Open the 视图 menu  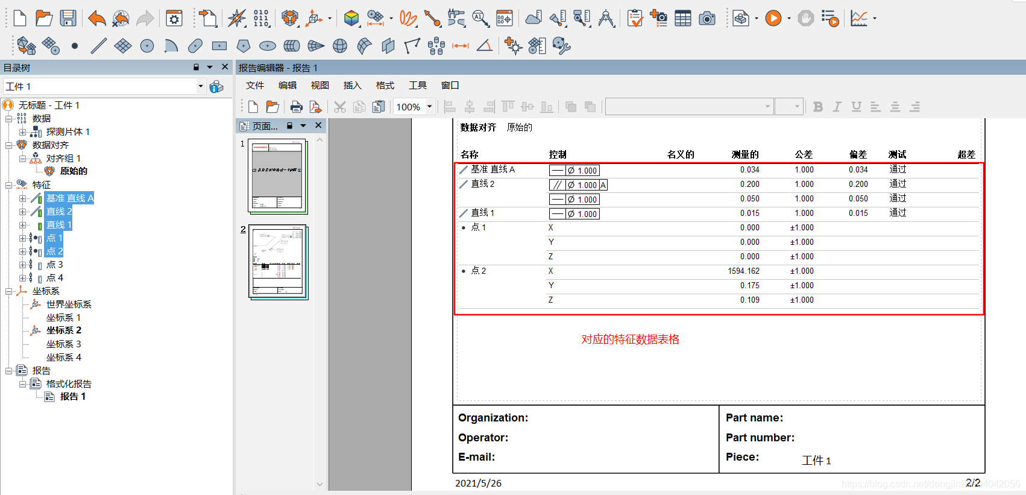[x=320, y=85]
